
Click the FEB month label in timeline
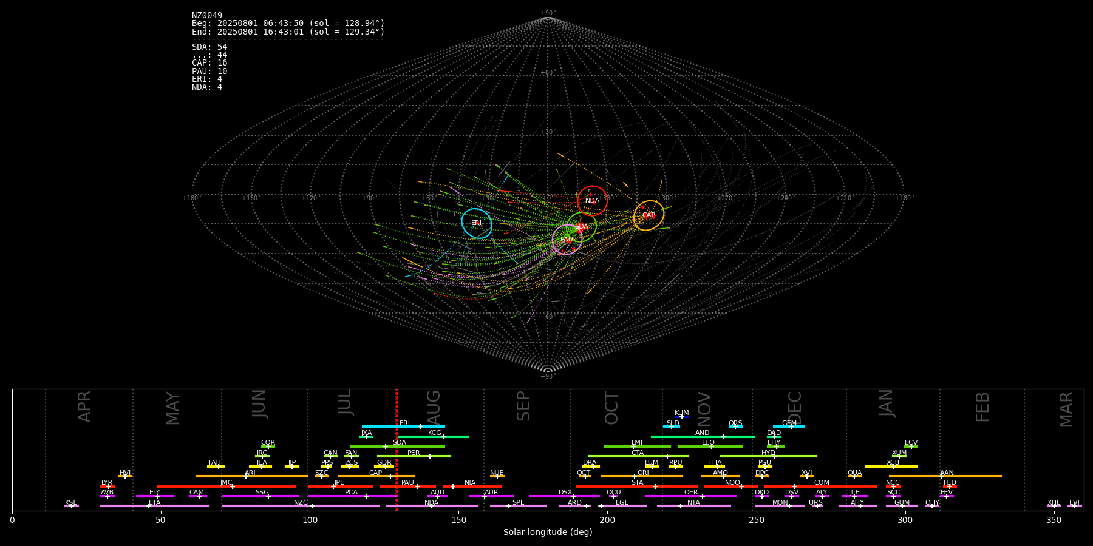click(x=982, y=407)
